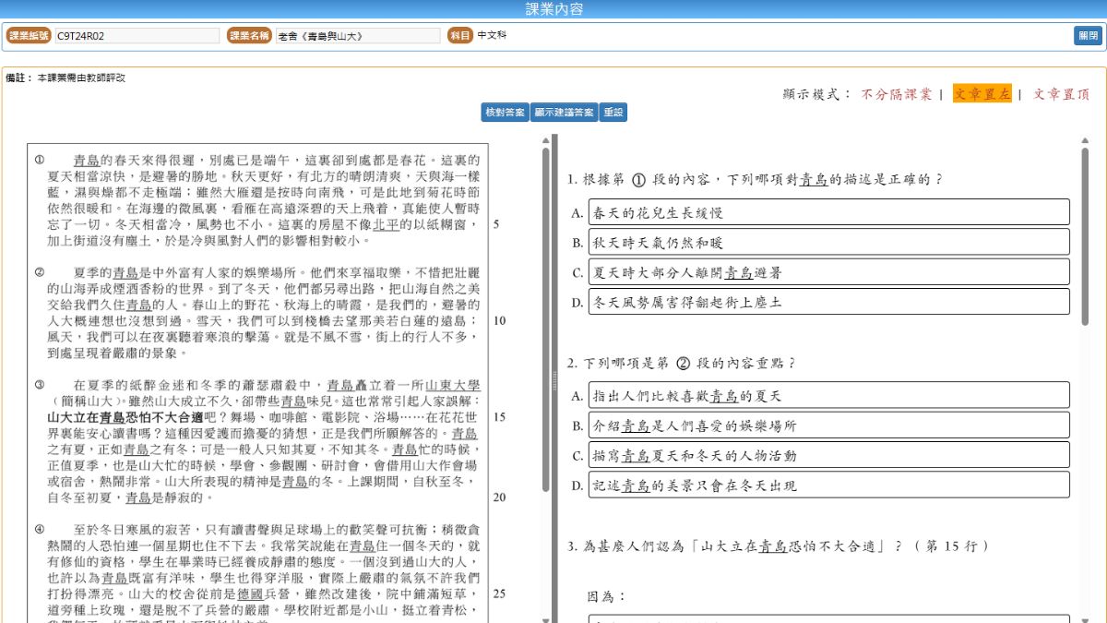Screen dimensions: 1107x623
Task: Select question 2 option B 介紹青島是人們喜愛的娛樂場所
Action: pyautogui.click(x=828, y=425)
